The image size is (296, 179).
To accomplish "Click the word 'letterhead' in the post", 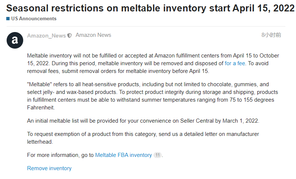I will tap(40, 142).
